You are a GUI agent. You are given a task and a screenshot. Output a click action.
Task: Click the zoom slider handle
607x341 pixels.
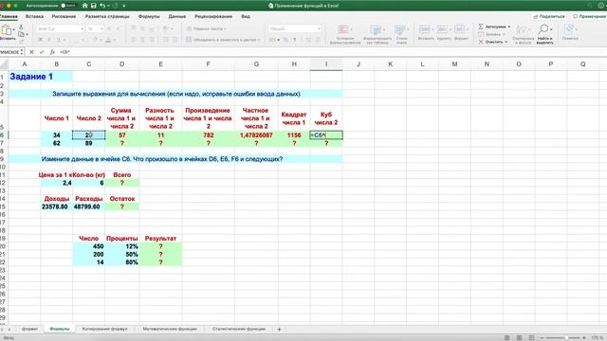(x=566, y=337)
